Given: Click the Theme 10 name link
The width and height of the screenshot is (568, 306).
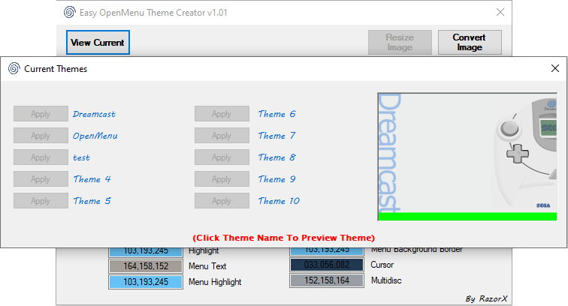Looking at the screenshot, I should tap(279, 201).
